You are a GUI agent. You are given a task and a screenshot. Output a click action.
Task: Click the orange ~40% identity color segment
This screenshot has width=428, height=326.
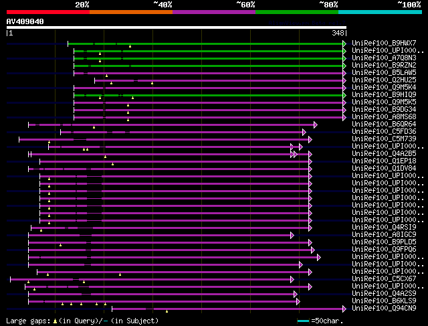coord(131,12)
